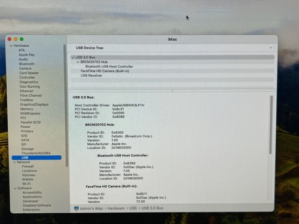Select Bluetooth USB Host Controller in tree

109,66
